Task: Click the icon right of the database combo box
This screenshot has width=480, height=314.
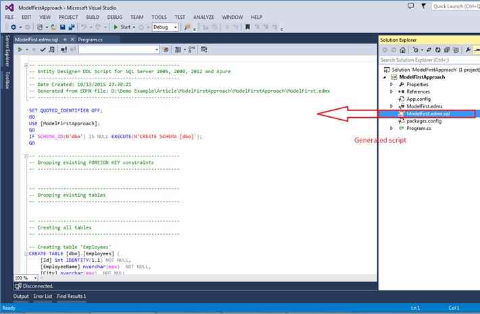Action: tap(166, 49)
